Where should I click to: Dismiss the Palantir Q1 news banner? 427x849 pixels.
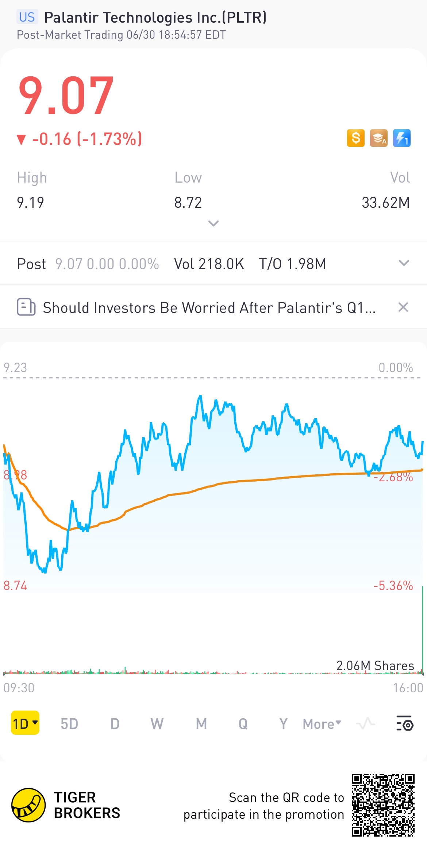coord(403,307)
